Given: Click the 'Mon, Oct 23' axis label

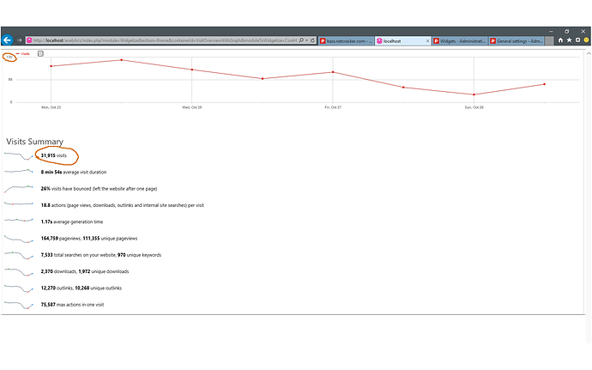Looking at the screenshot, I should tap(51, 107).
